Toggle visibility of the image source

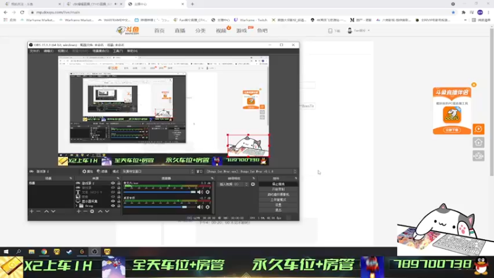point(113,196)
